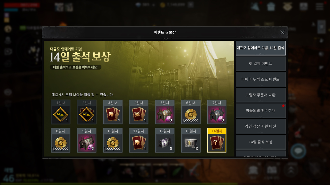Image resolution: width=330 pixels, height=185 pixels.
Task: Select the day 5 treasure chest reward
Action: pos(165,112)
